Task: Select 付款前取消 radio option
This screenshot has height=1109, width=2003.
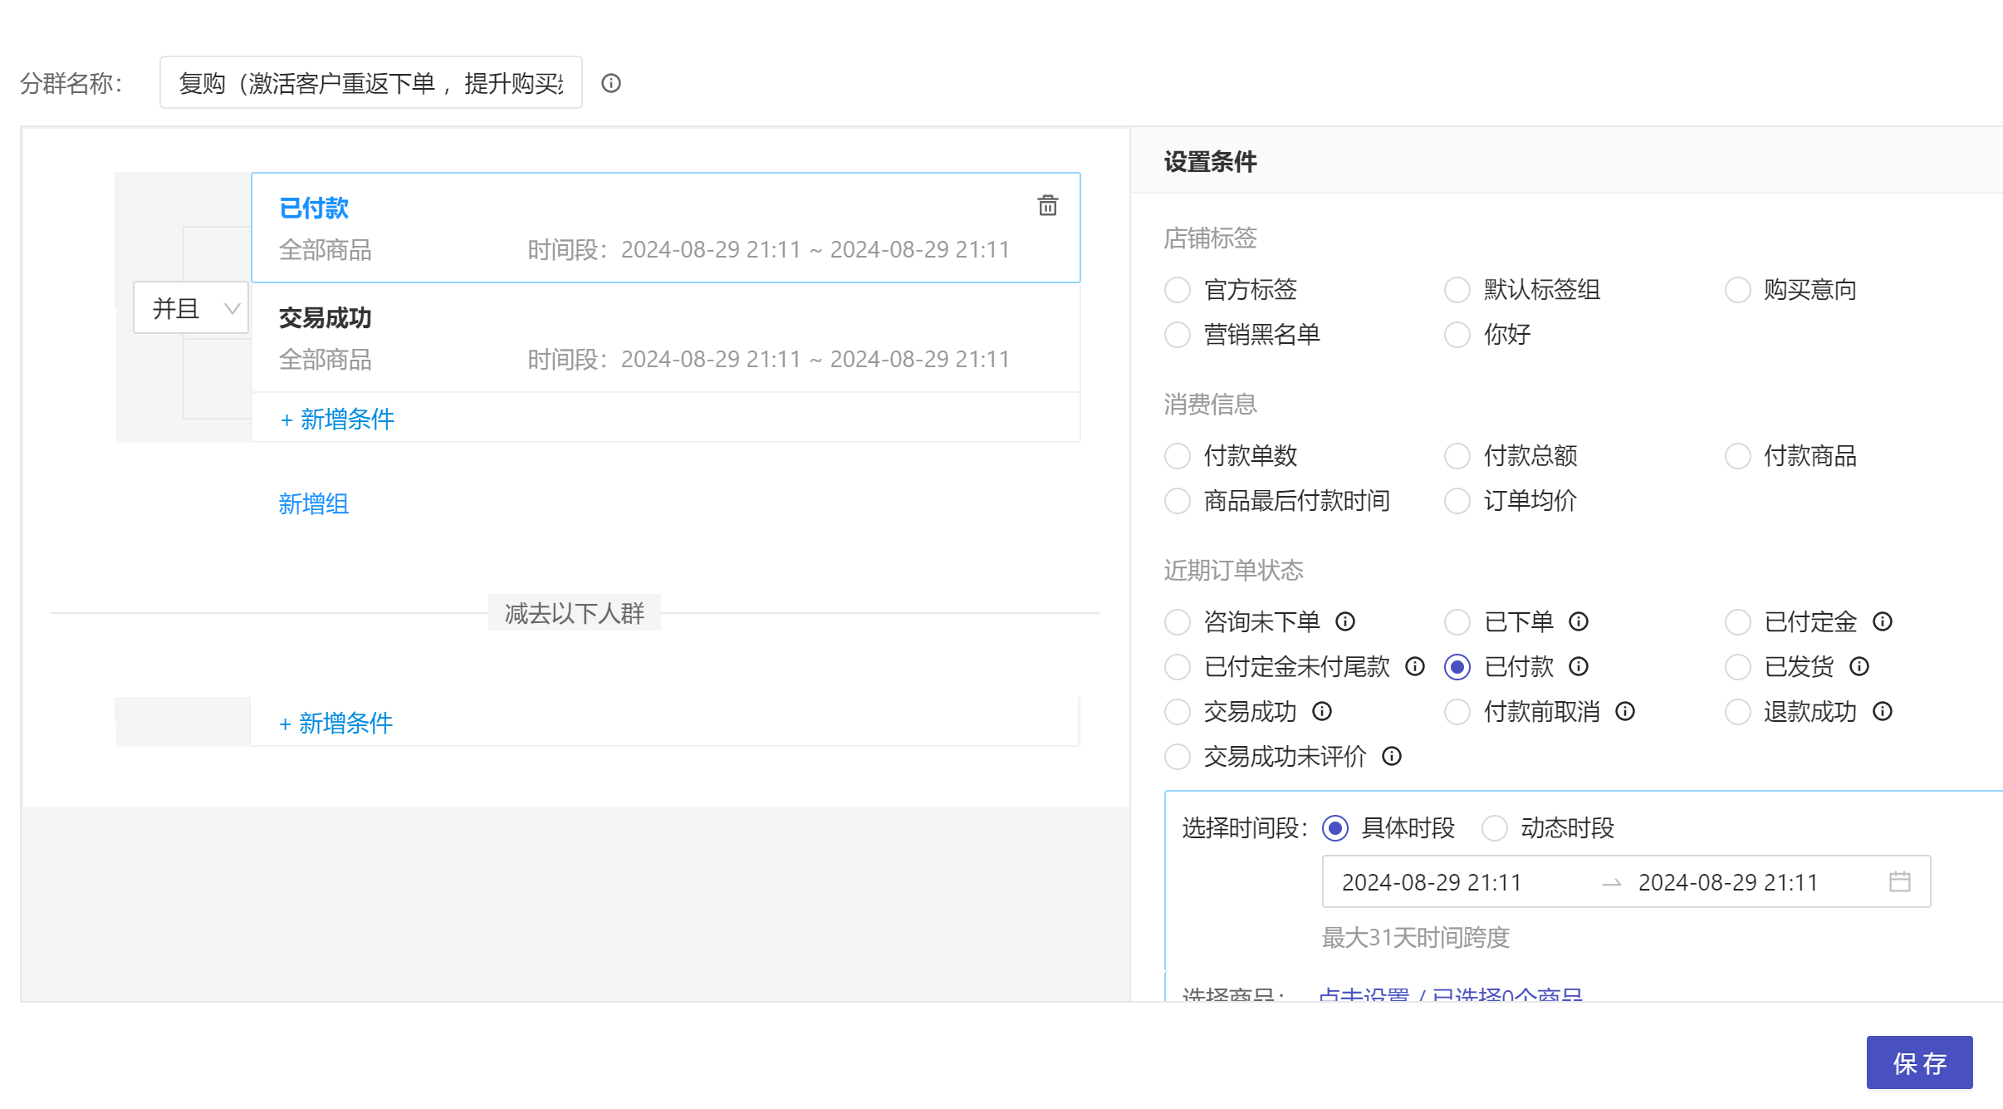Action: [1457, 712]
